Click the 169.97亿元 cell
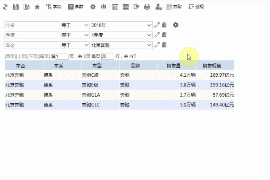This screenshot has width=270, height=180. (x=215, y=75)
